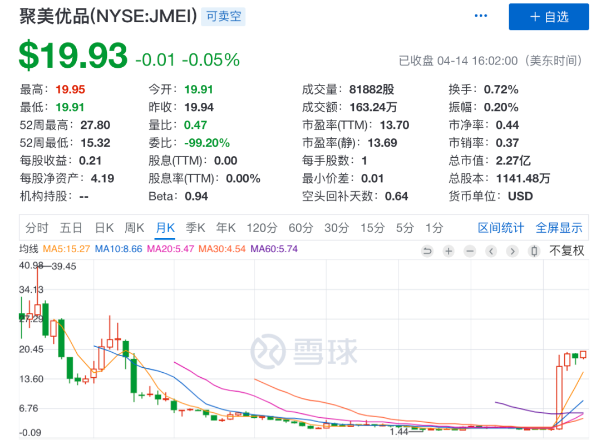Open the 不复权 adjustment dropdown
The width and height of the screenshot is (601, 440).
tap(566, 251)
